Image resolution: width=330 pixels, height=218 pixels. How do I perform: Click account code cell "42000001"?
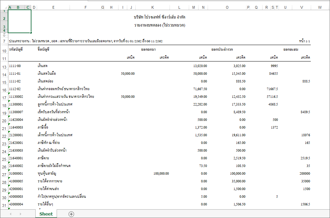[x=16, y=189]
